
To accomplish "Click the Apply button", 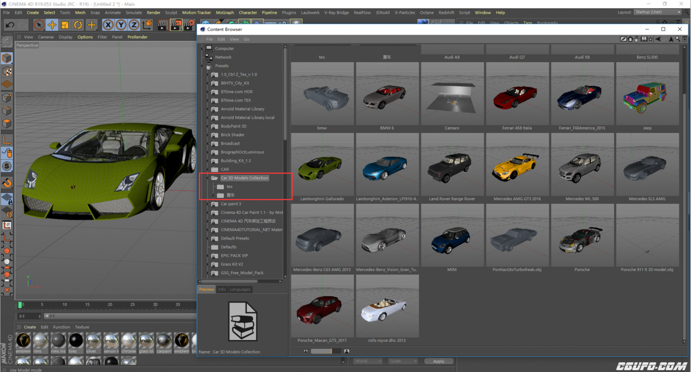I will [439, 361].
